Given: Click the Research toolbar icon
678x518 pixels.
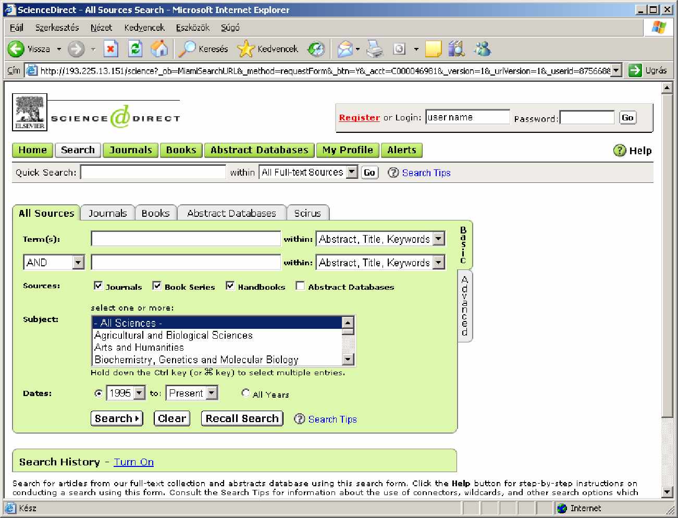Looking at the screenshot, I should [x=457, y=49].
